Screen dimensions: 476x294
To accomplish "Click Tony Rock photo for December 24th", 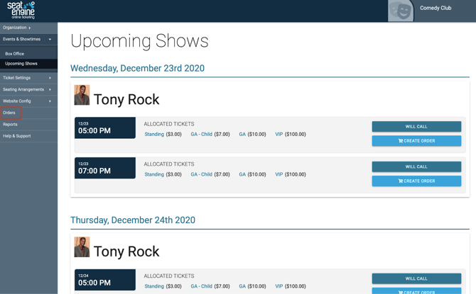I will 82,247.
